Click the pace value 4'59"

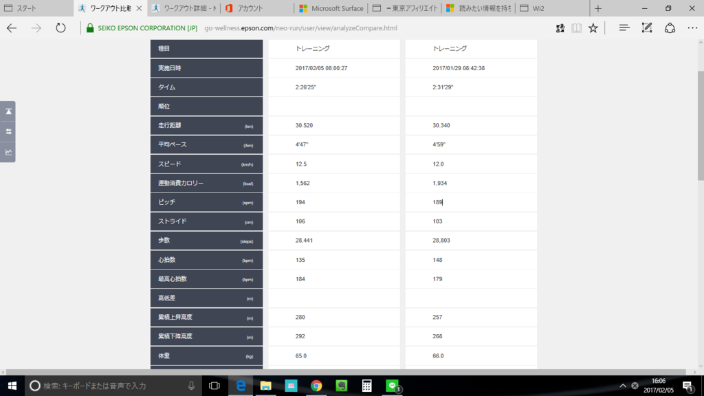click(x=439, y=144)
